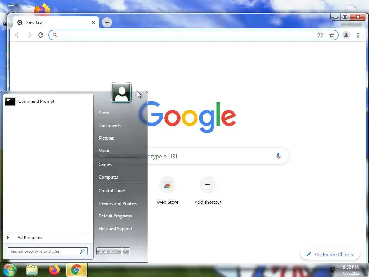Open Help and Support

point(115,229)
